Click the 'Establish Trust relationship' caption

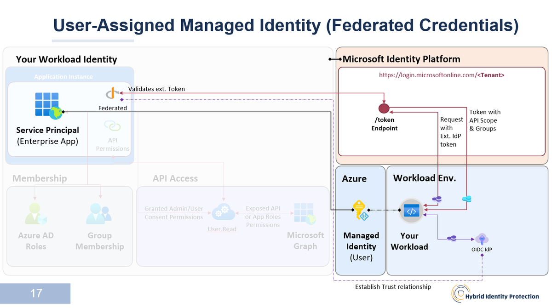coord(393,286)
